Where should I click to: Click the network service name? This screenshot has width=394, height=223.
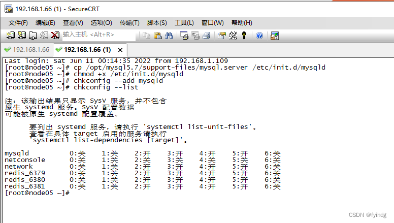tap(19, 167)
